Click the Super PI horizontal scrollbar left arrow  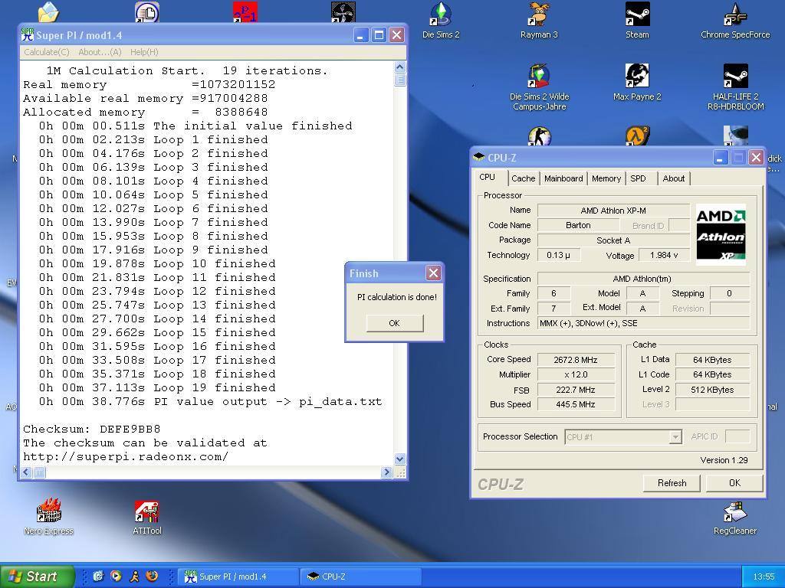(x=26, y=472)
